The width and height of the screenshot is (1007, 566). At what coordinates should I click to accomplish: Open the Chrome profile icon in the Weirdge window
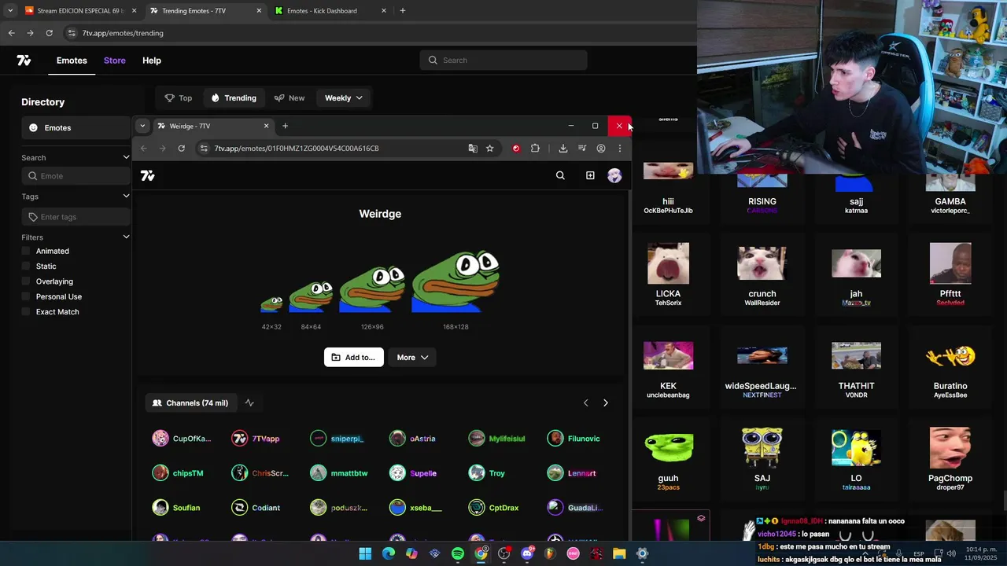601,148
